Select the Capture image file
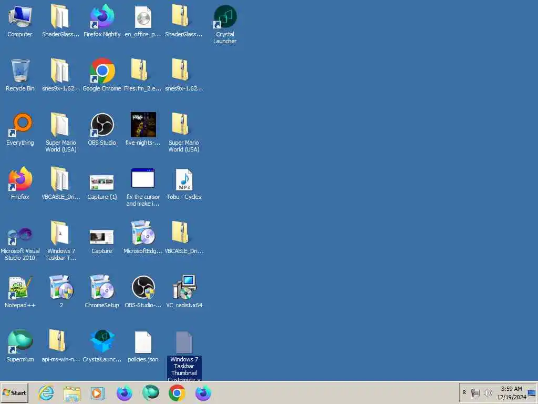 click(102, 241)
